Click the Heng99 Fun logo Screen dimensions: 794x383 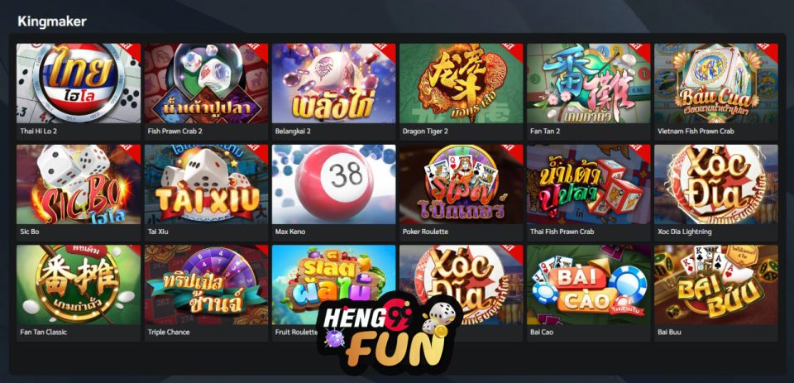click(x=390, y=334)
